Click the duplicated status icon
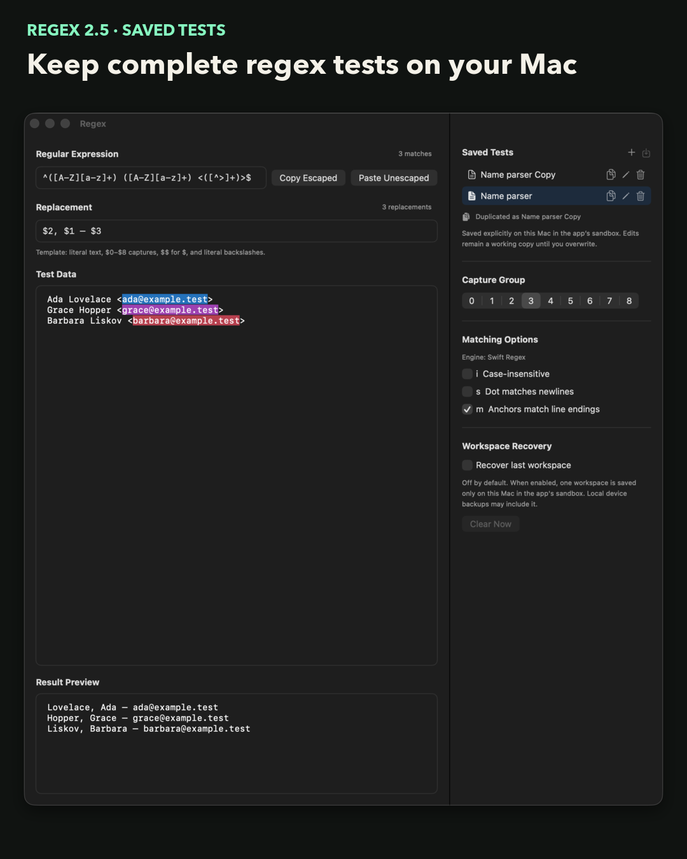The image size is (687, 859). [x=466, y=217]
